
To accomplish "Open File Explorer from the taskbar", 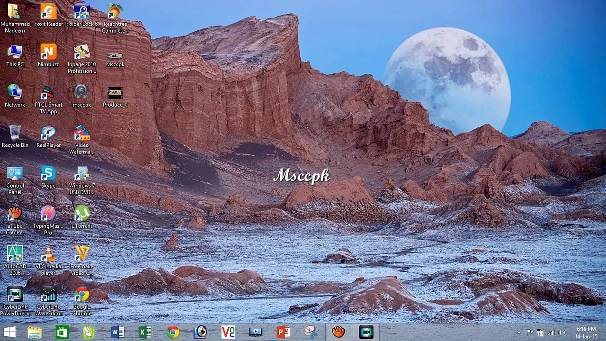I will point(35,332).
